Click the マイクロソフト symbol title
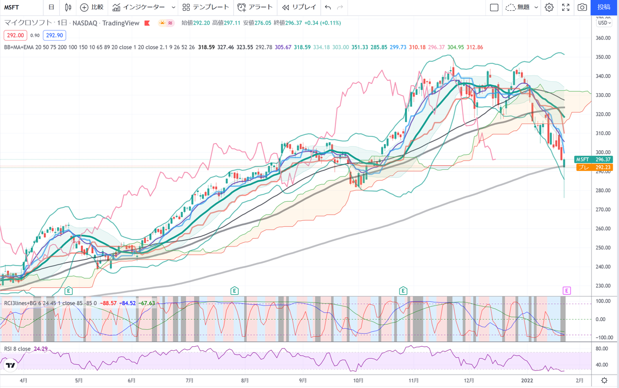This screenshot has height=388, width=619. [x=27, y=23]
